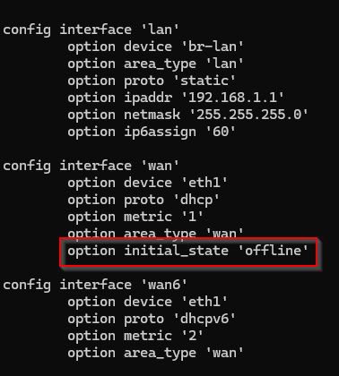The width and height of the screenshot is (339, 376).
Task: Click the metric '1' line
Action: click(135, 217)
